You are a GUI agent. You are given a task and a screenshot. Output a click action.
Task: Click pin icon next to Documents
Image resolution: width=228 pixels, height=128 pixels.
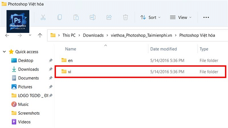point(50,78)
